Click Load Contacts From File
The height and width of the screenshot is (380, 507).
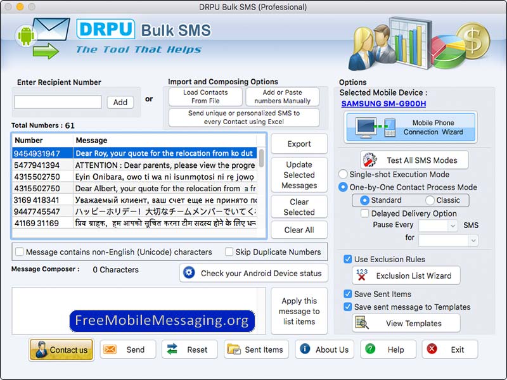click(x=205, y=97)
